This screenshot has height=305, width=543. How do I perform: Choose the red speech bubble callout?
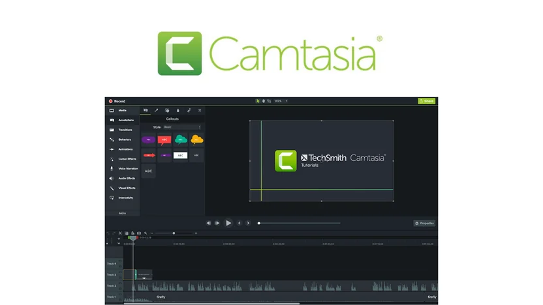(164, 139)
